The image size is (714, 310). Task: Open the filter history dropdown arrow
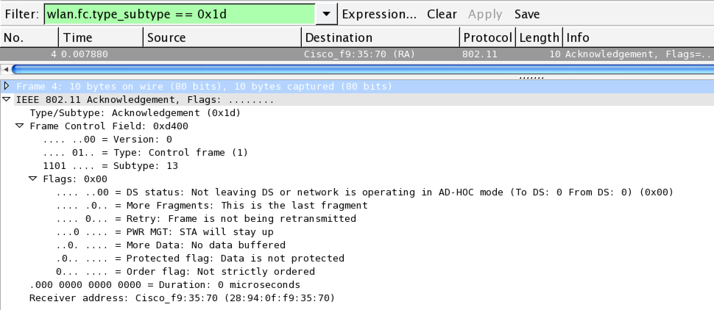pyautogui.click(x=326, y=14)
